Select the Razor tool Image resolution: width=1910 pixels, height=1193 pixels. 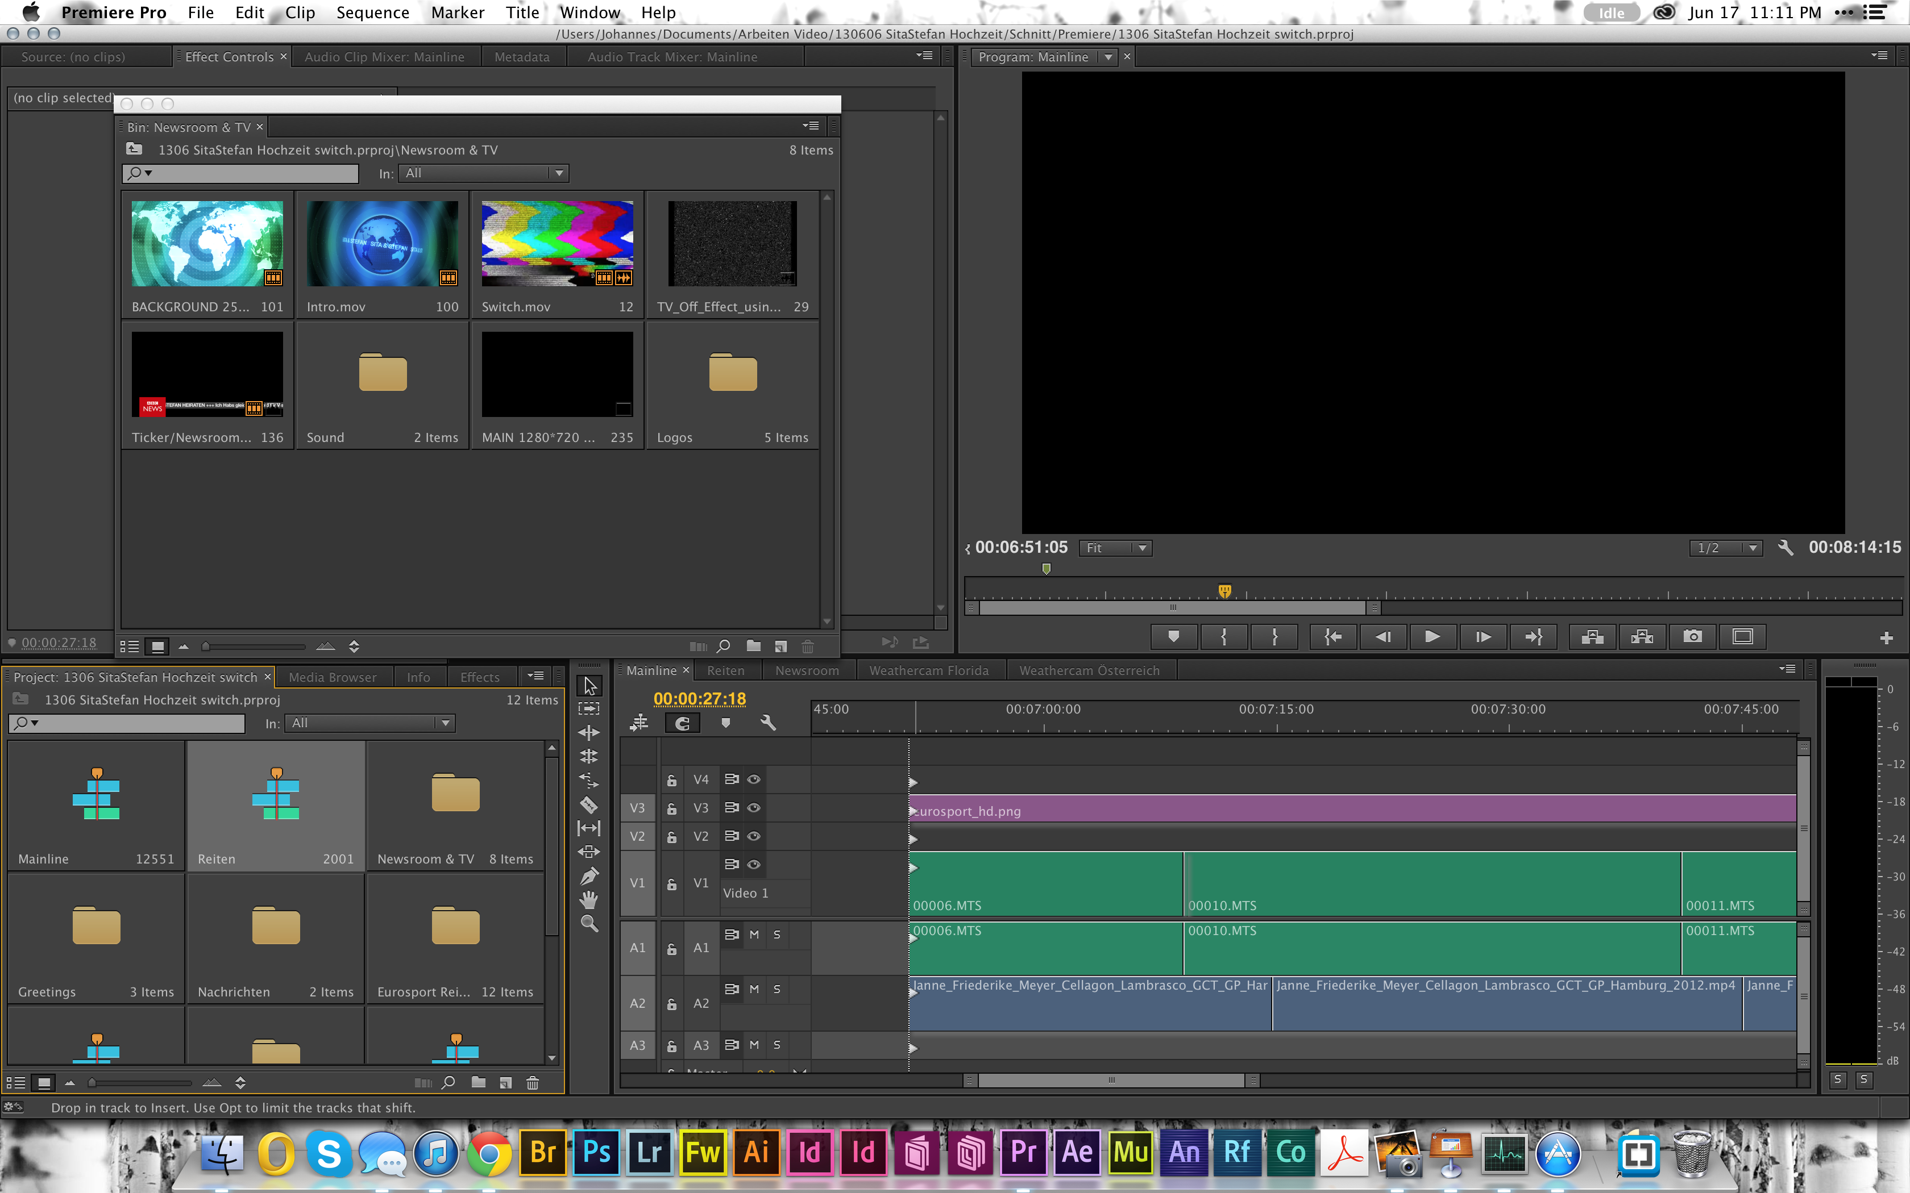pyautogui.click(x=589, y=805)
